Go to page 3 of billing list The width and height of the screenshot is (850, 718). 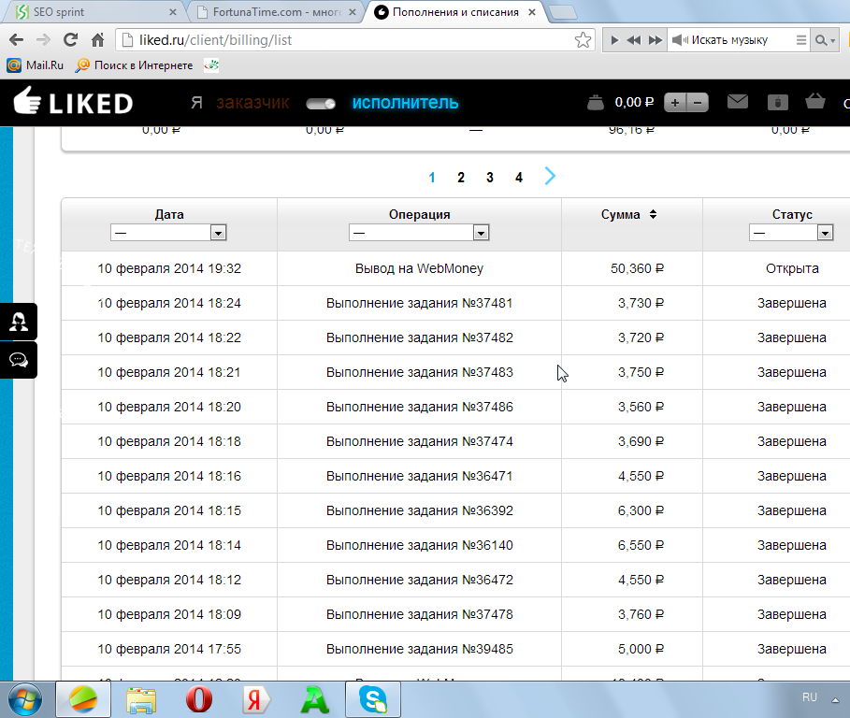click(489, 178)
